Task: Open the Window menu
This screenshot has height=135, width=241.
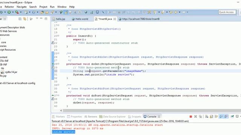Action: point(62,7)
